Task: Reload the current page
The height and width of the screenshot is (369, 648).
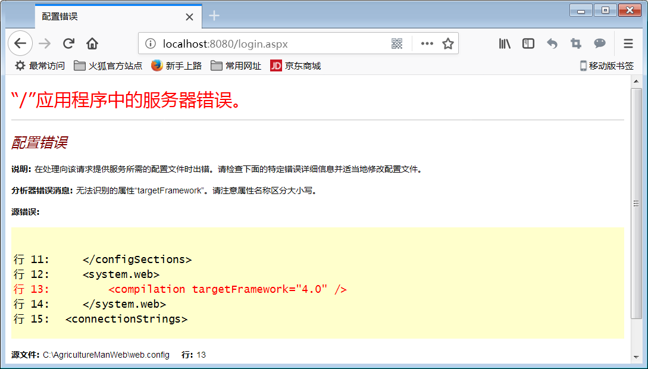Action: (68, 43)
